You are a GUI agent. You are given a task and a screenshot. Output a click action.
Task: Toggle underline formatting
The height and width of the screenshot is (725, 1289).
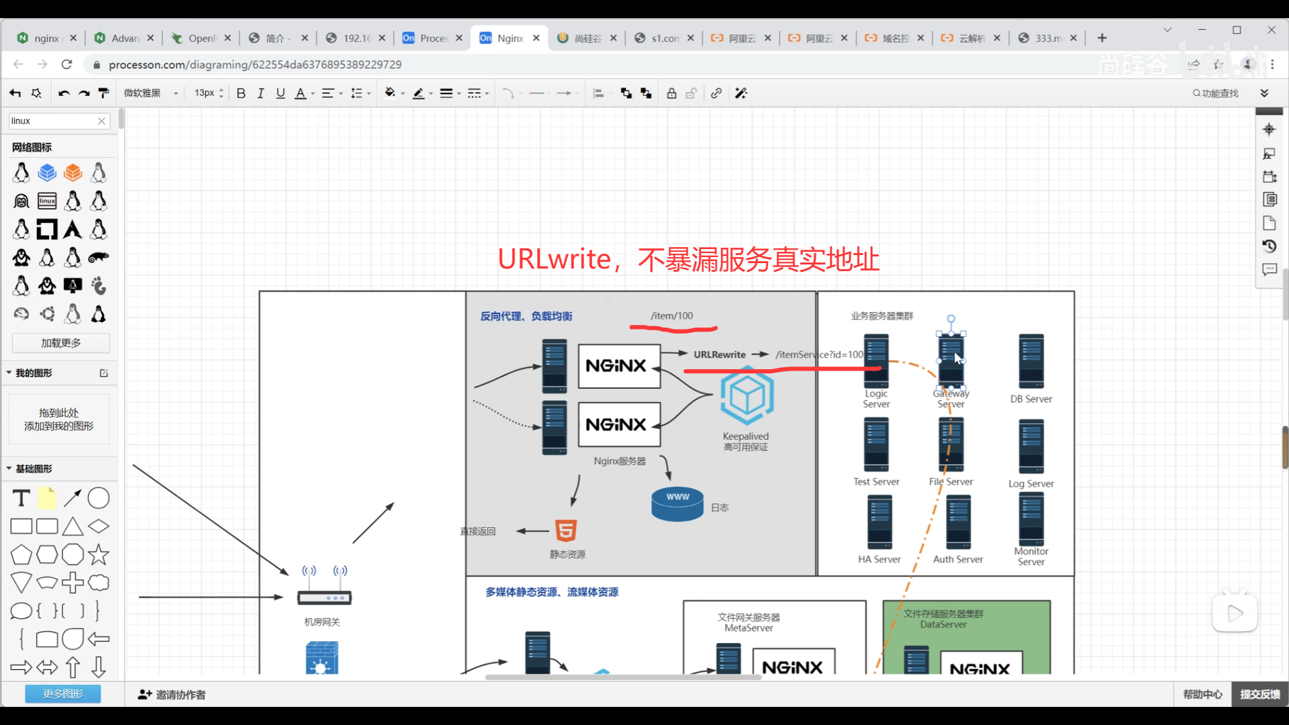(281, 93)
